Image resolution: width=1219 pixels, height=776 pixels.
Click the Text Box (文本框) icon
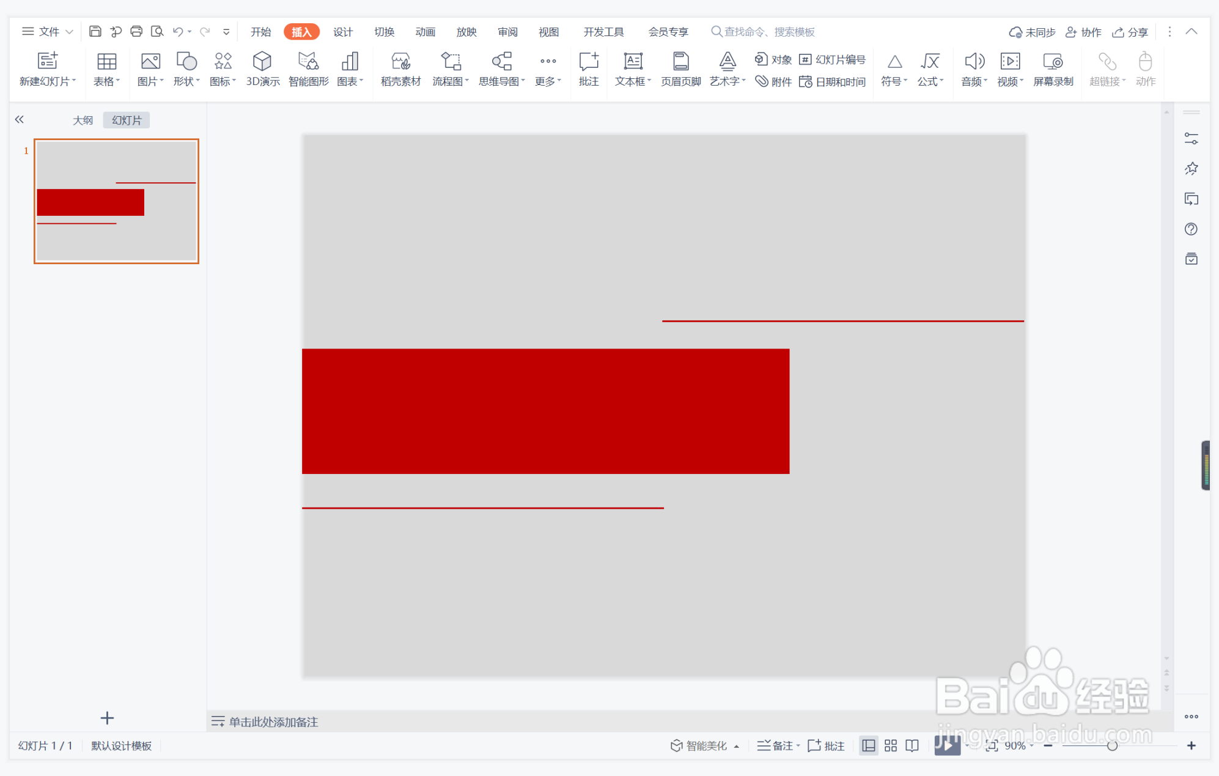pyautogui.click(x=633, y=61)
